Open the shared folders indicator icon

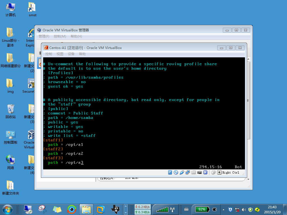click(193, 172)
